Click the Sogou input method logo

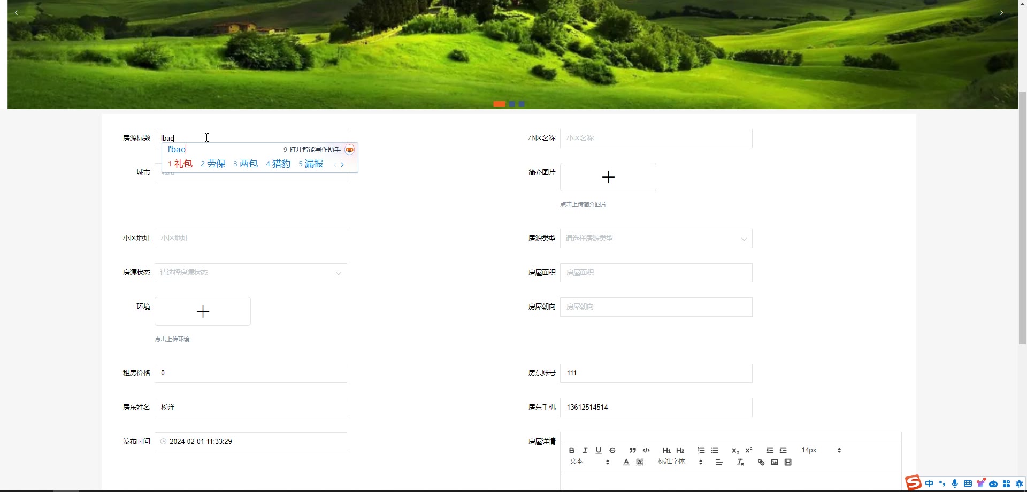[913, 483]
